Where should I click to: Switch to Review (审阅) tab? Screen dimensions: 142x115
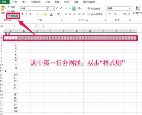click(66, 2)
